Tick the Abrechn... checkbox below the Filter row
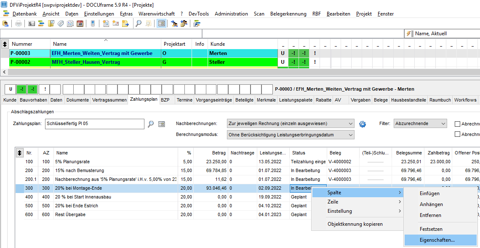Screen dimensions: 480x248 click(x=457, y=134)
